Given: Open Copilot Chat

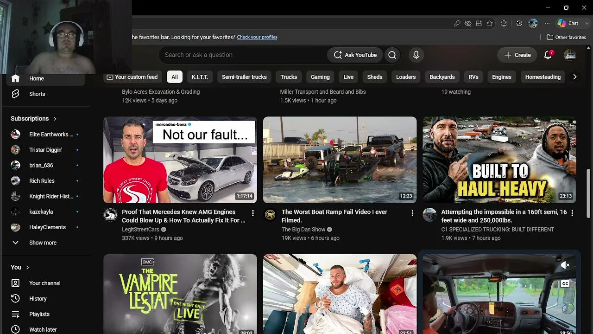Looking at the screenshot, I should [x=568, y=23].
